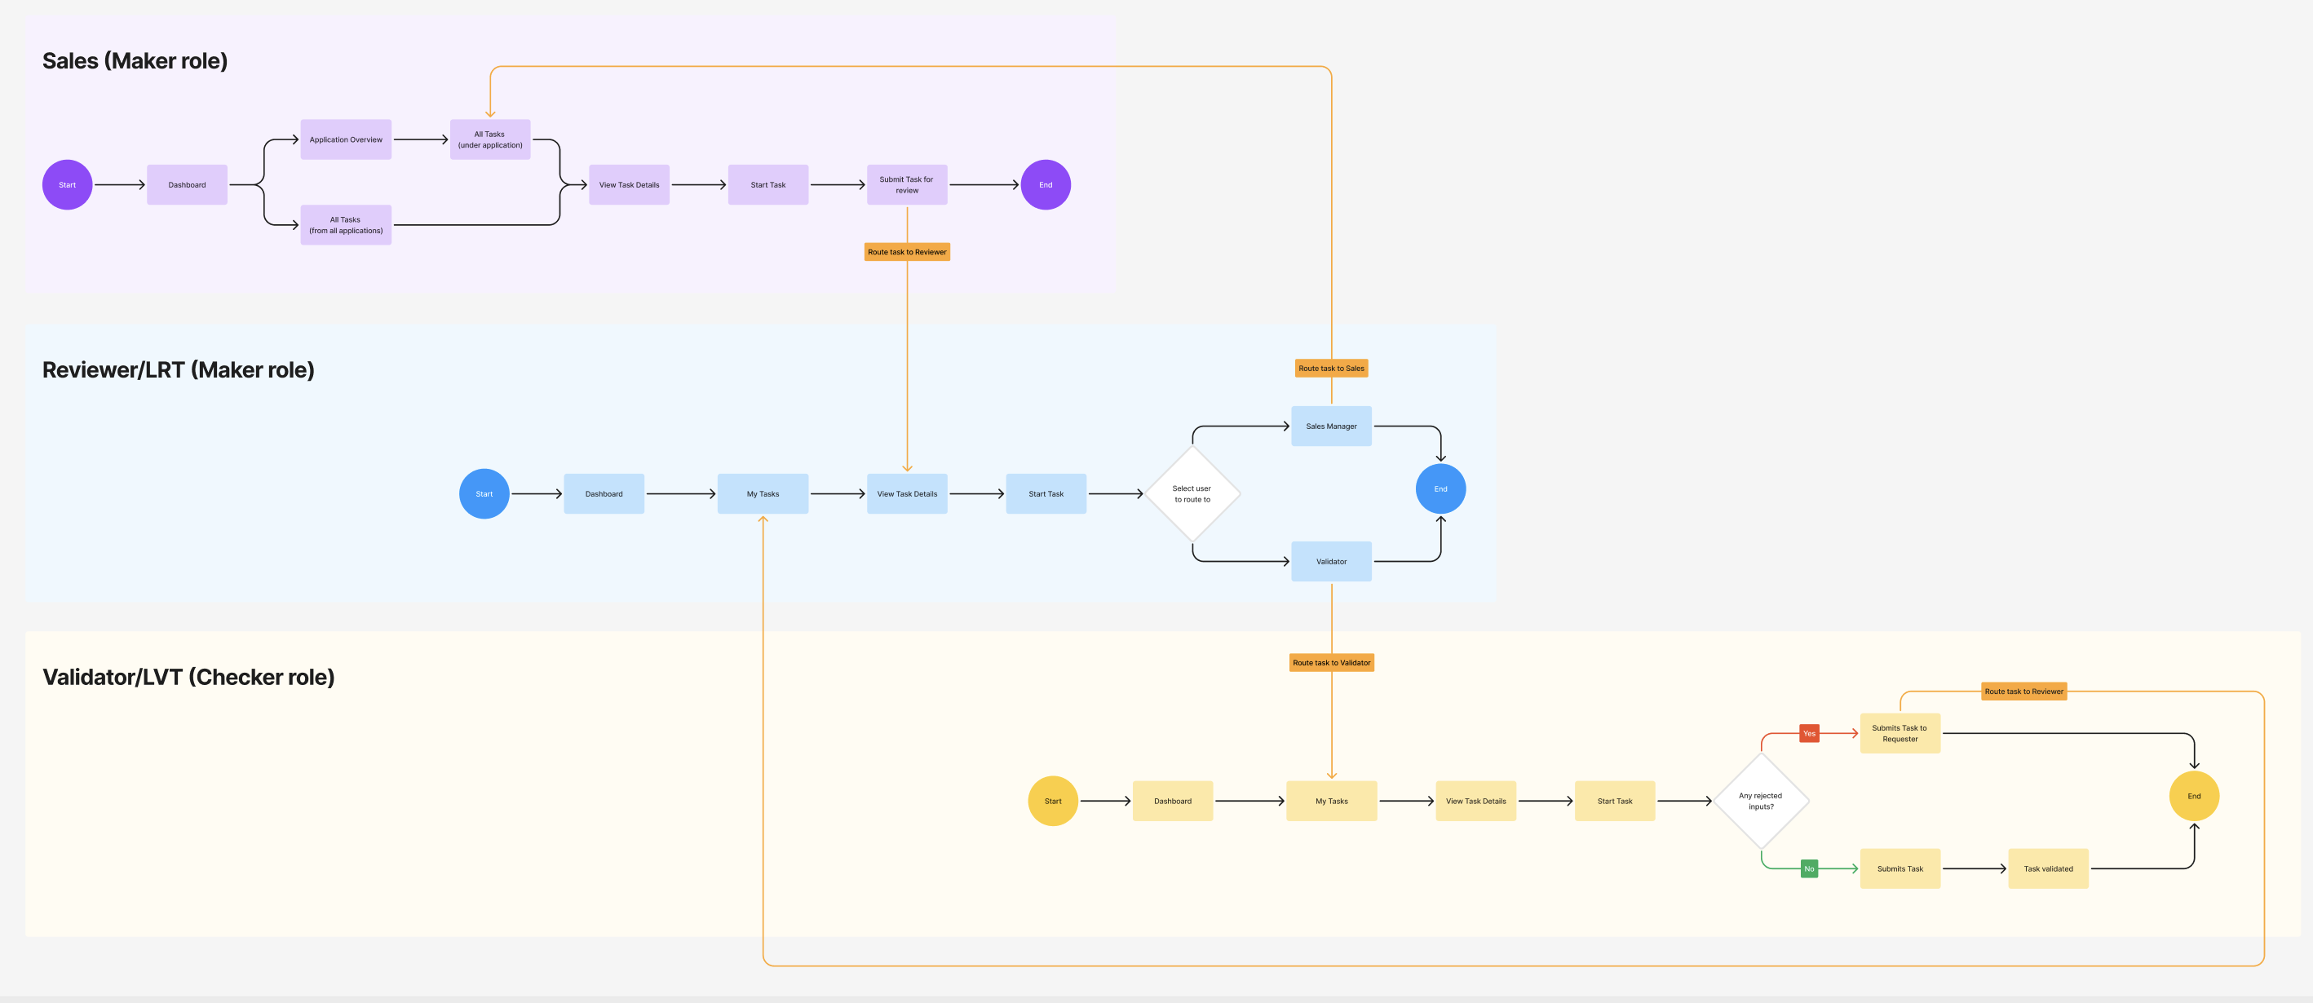The image size is (2313, 1003).
Task: Click the Application Overview node
Action: tap(346, 140)
